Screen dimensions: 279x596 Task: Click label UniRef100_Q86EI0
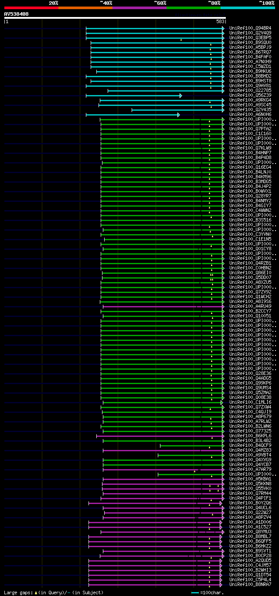pos(250,273)
